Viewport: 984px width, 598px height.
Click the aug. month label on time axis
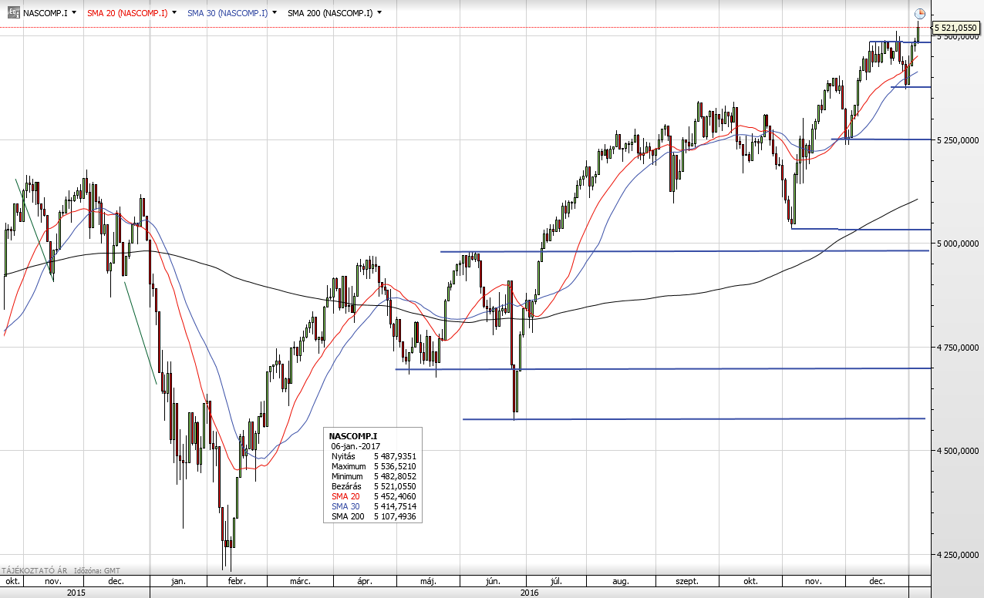pyautogui.click(x=621, y=581)
